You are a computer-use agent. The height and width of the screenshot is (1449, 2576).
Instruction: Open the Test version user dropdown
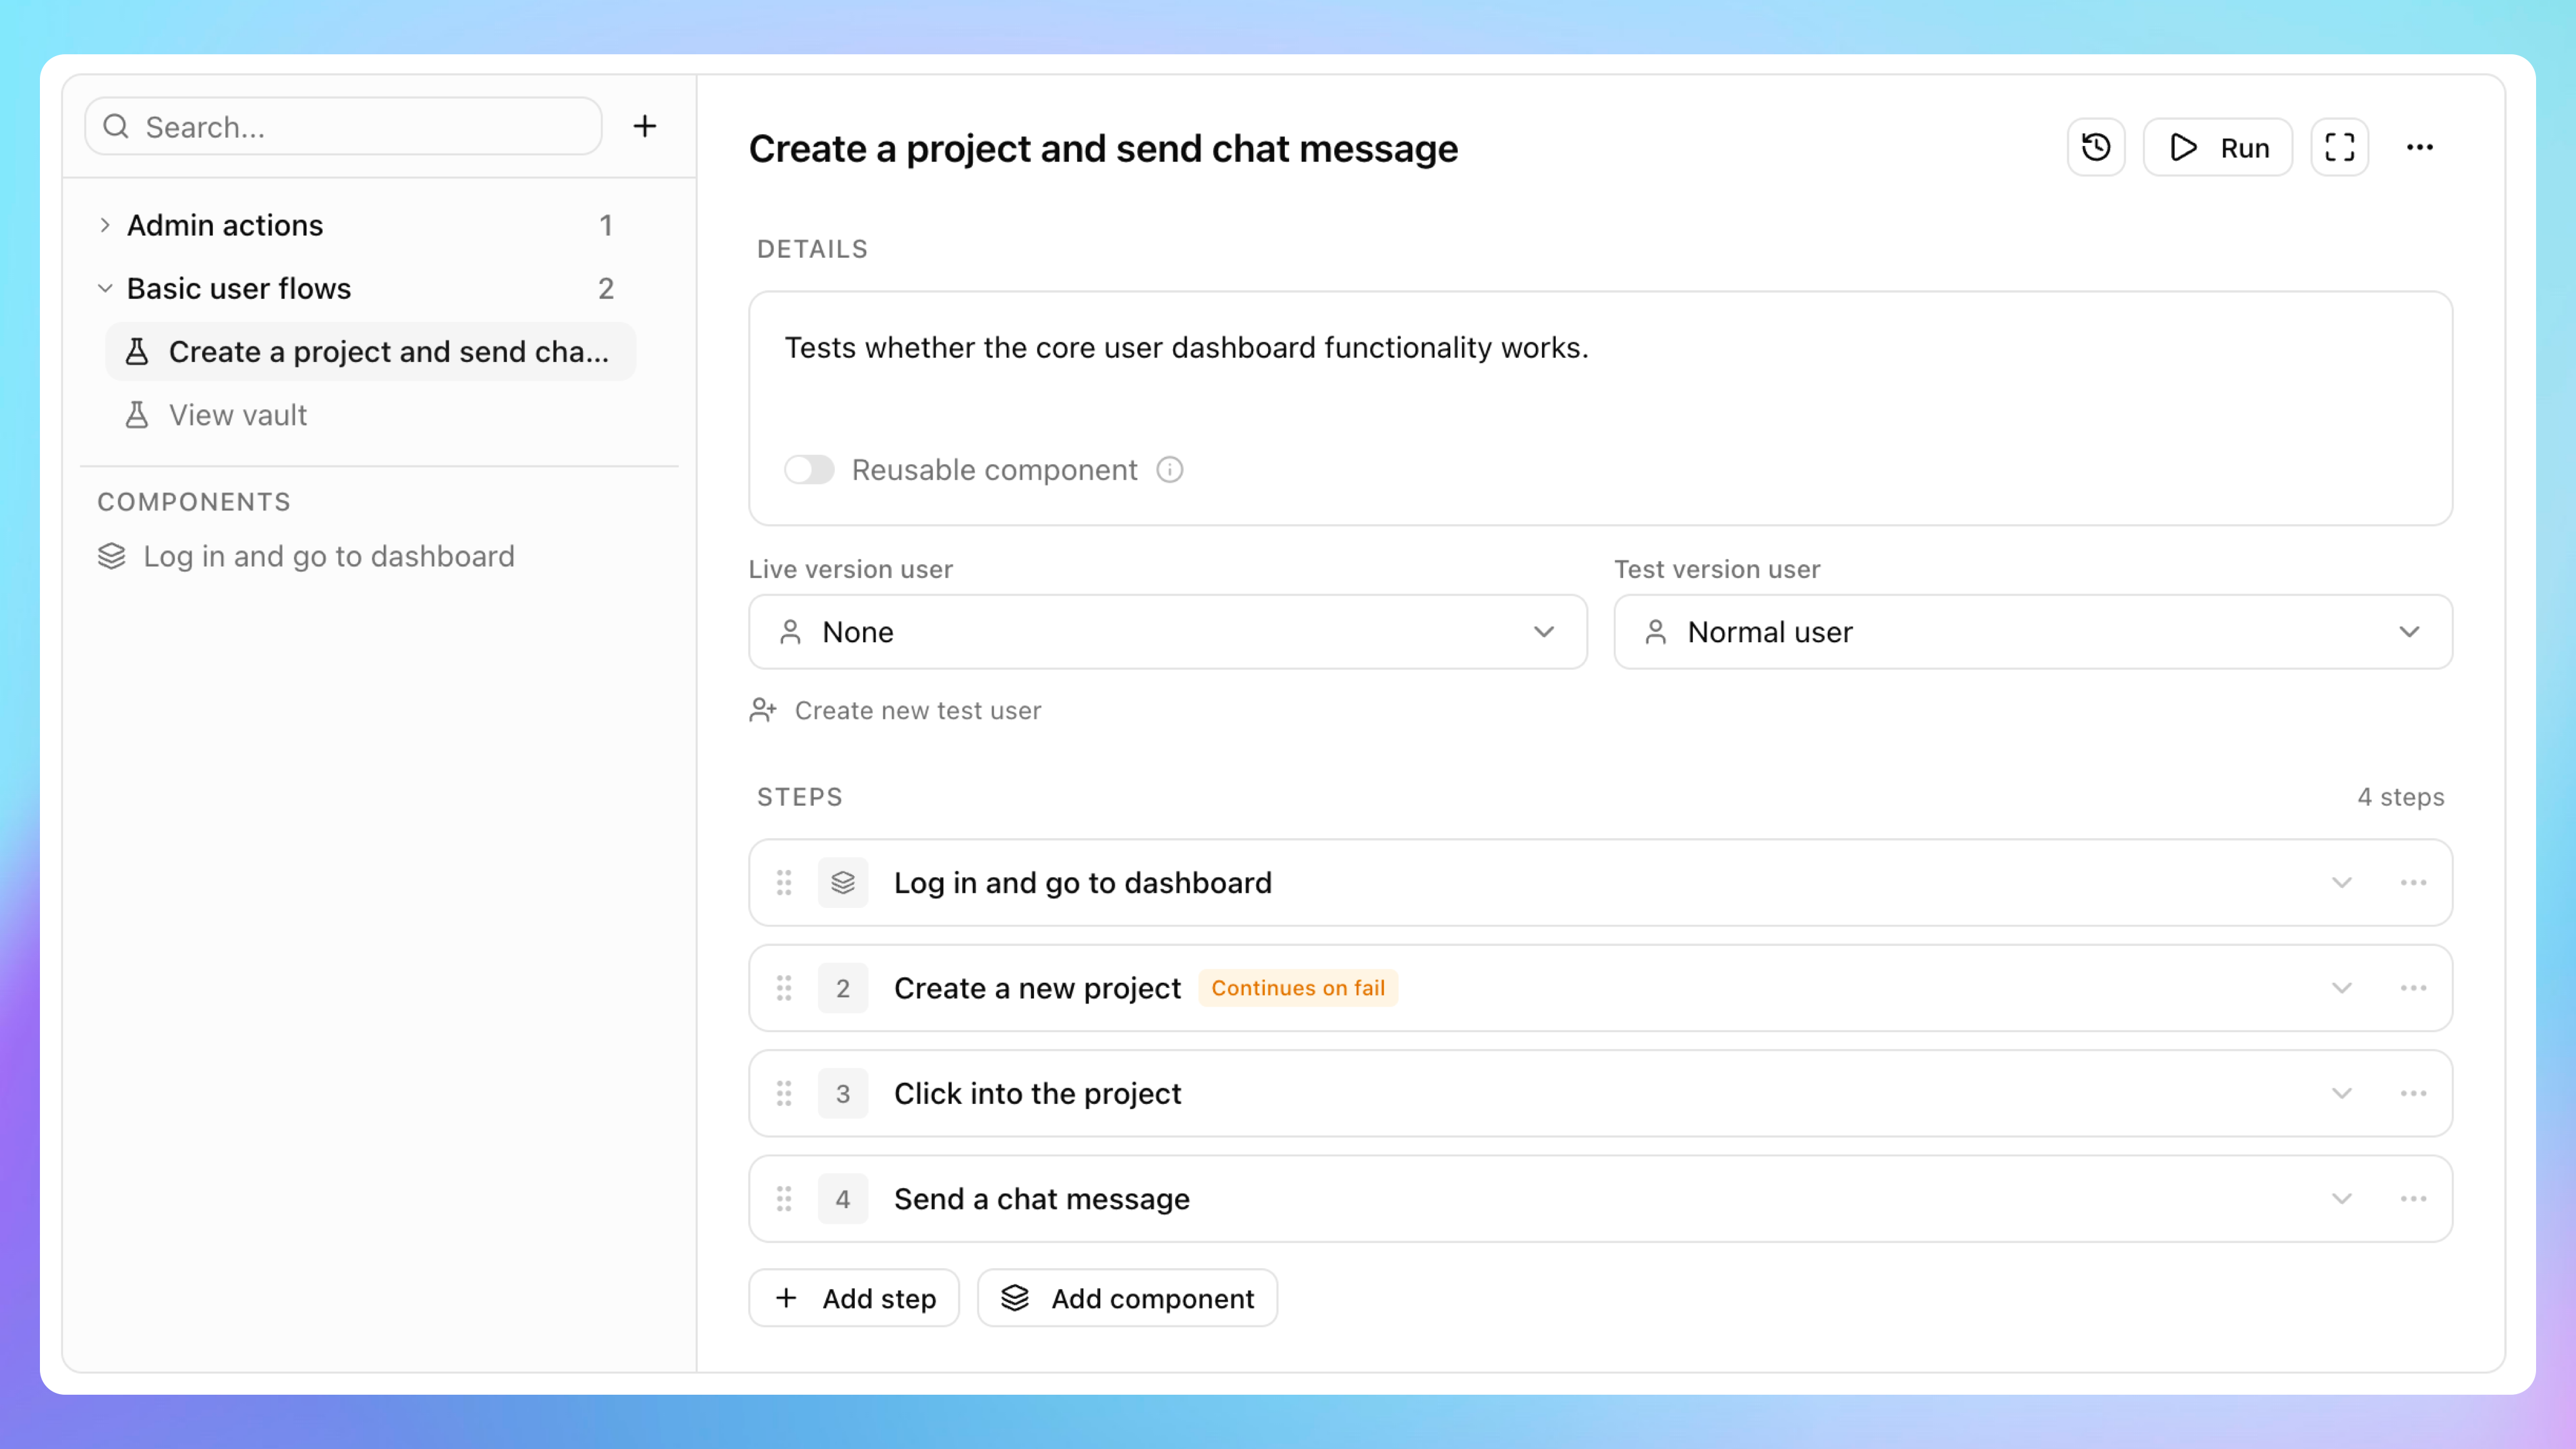click(2032, 632)
